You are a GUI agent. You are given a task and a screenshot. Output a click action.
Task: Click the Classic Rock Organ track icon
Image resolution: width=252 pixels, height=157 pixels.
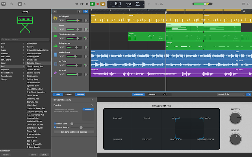(x=55, y=36)
